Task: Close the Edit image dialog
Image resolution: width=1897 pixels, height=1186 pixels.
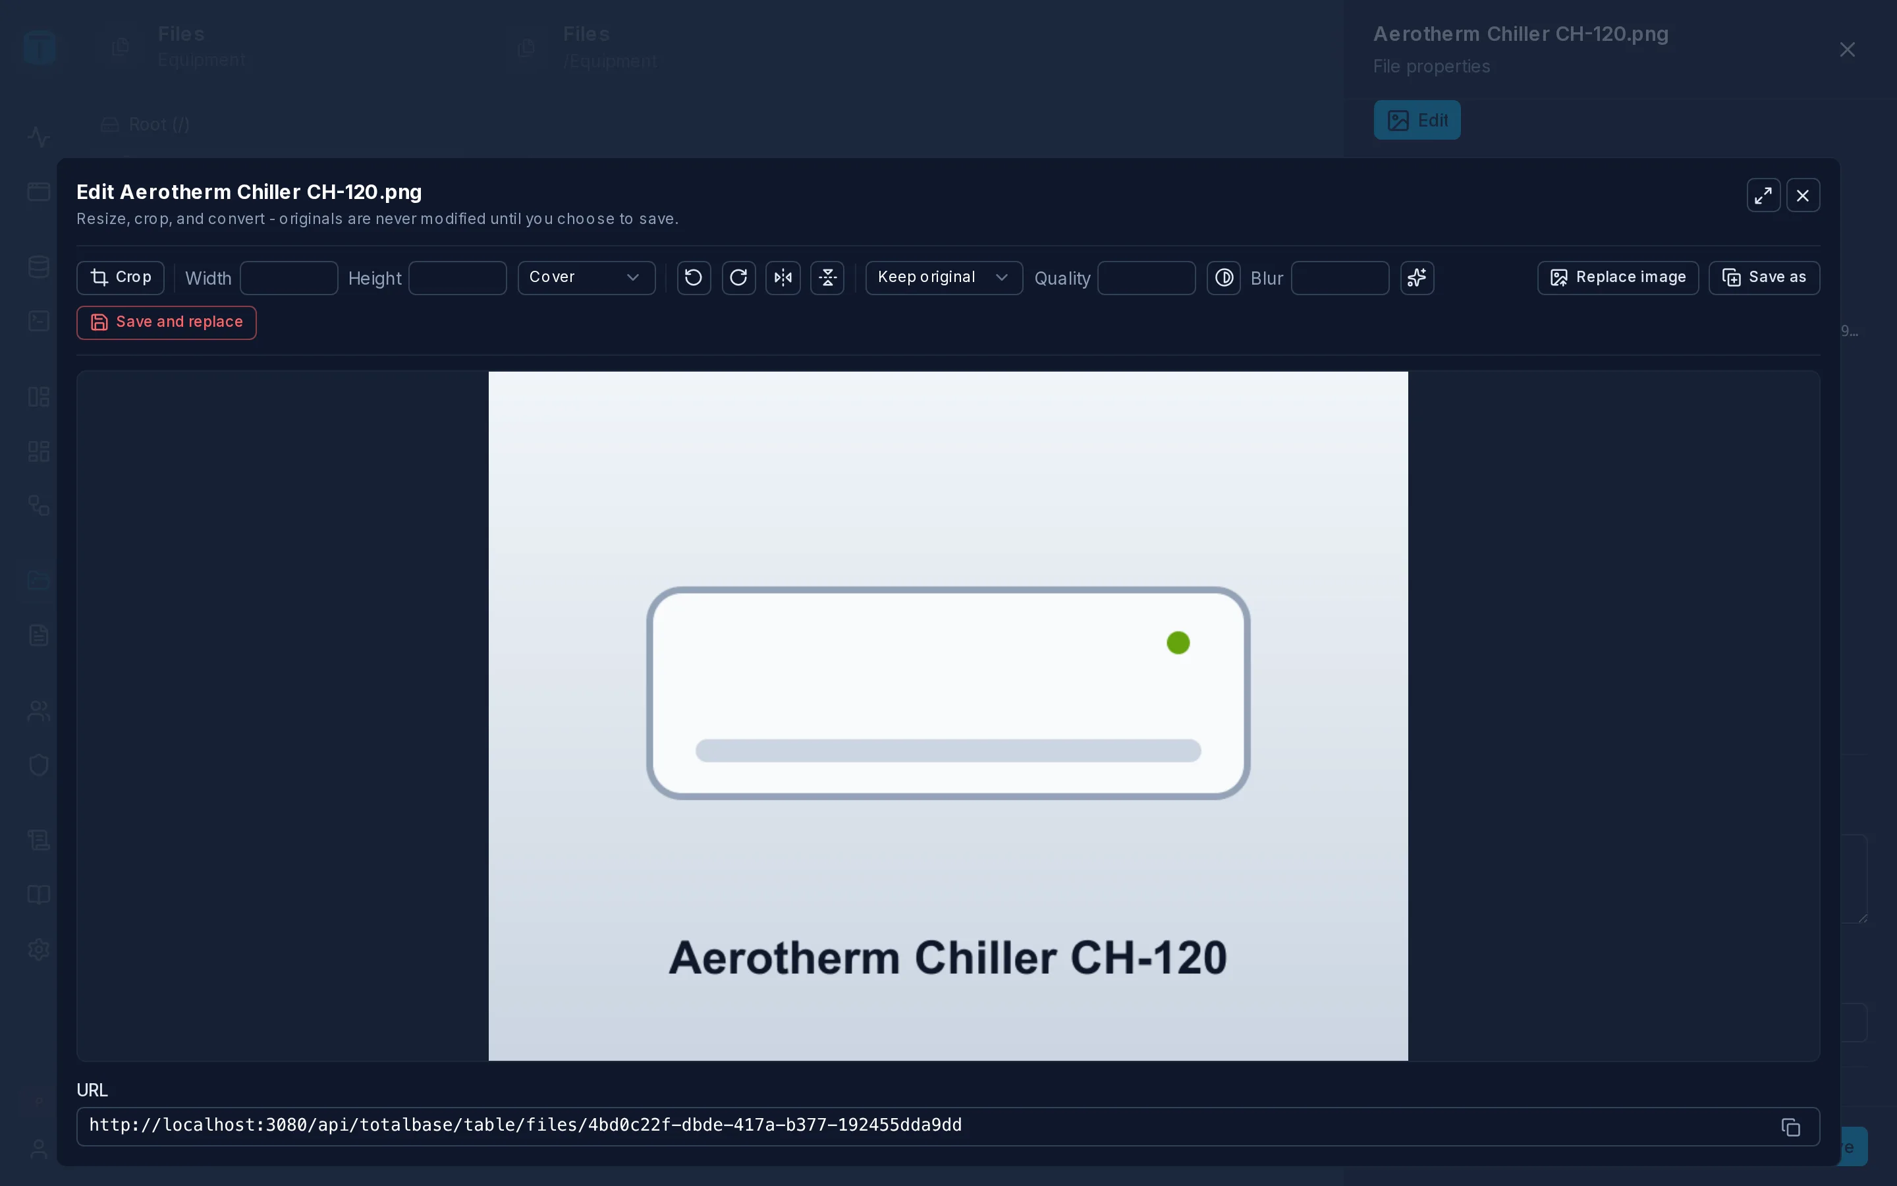Action: tap(1803, 195)
